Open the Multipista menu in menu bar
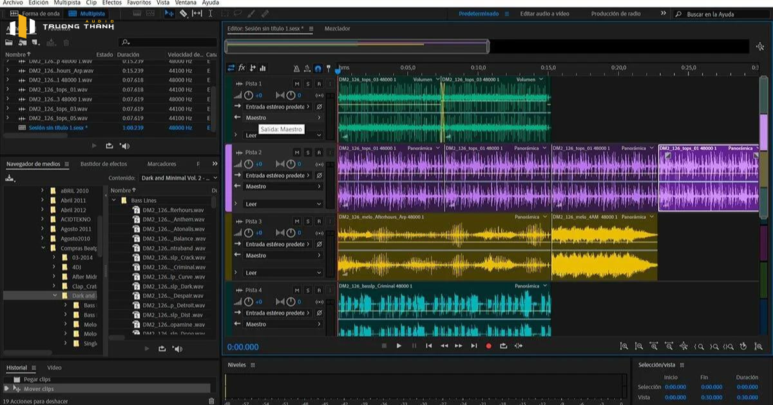The width and height of the screenshot is (773, 405). click(67, 3)
